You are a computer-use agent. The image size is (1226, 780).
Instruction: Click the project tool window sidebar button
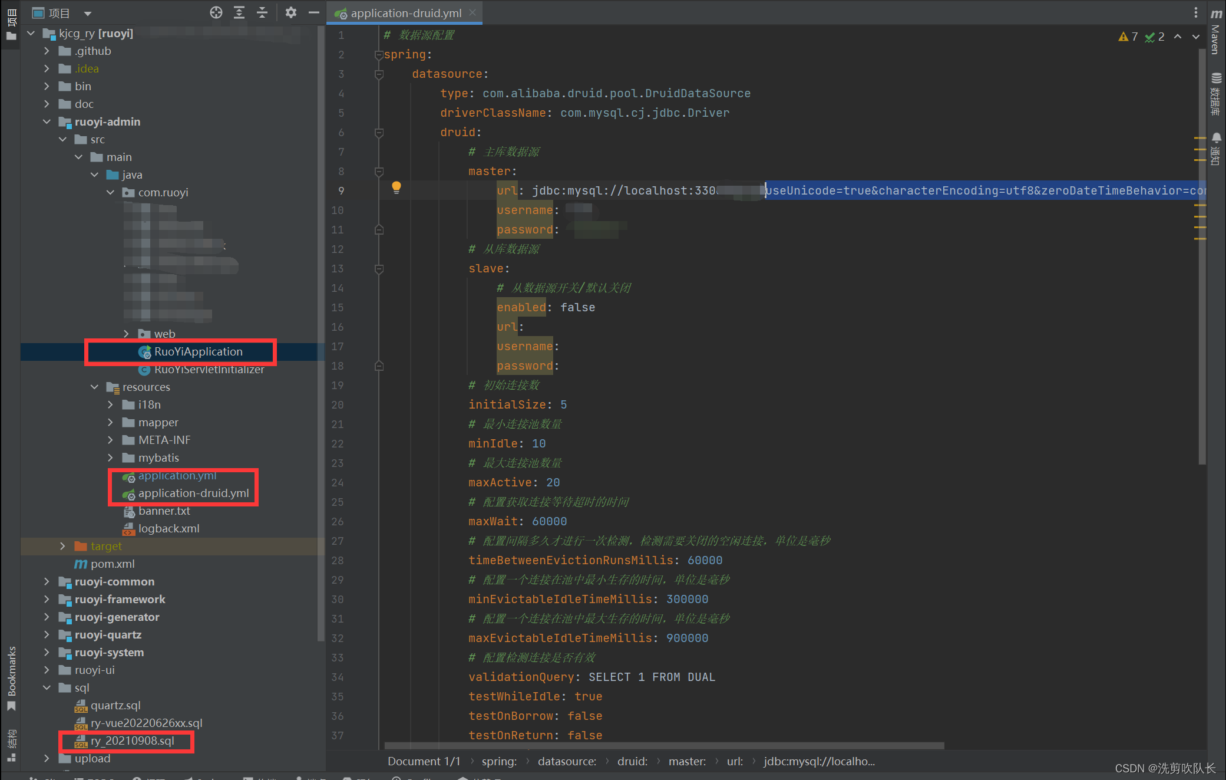point(12,24)
